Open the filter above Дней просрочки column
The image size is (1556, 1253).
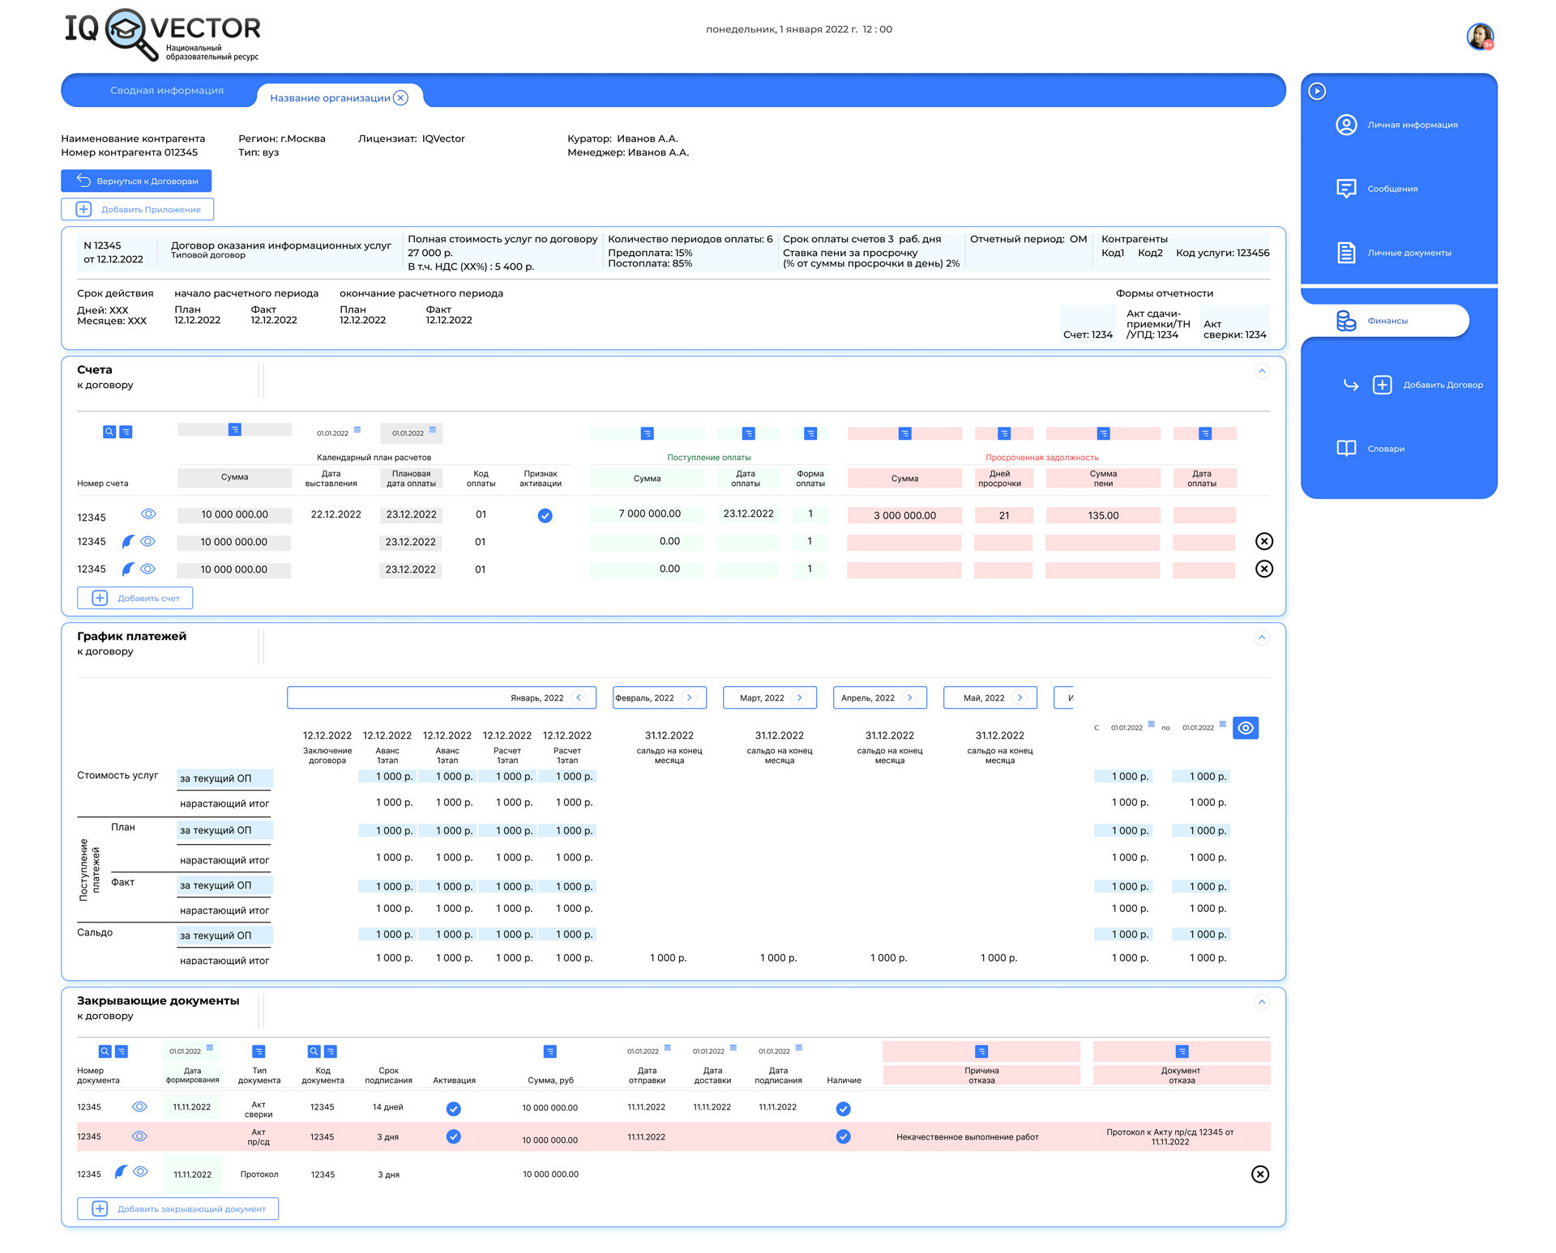coord(1003,433)
